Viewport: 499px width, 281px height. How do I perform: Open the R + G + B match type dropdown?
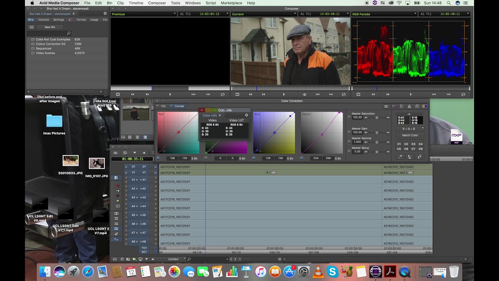410,128
